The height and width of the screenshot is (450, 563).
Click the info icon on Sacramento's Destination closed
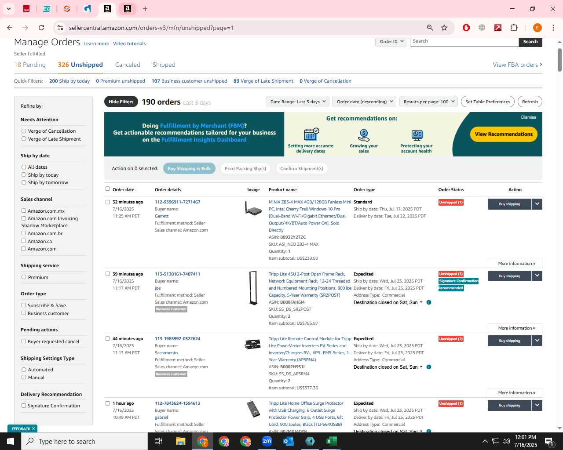(x=429, y=367)
